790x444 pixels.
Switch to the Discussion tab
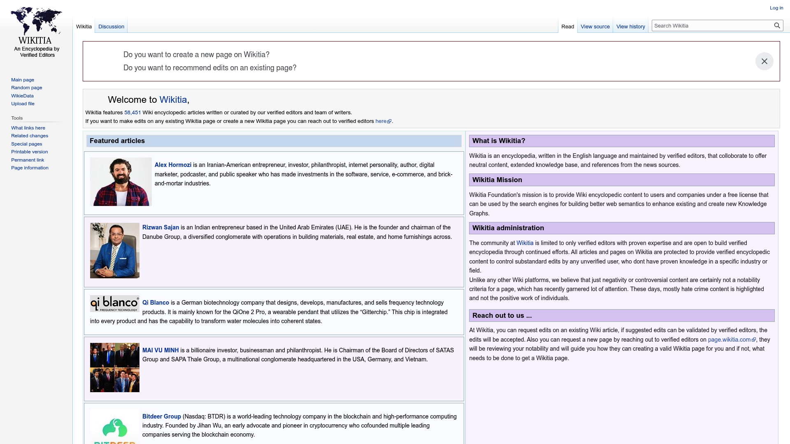click(x=111, y=26)
